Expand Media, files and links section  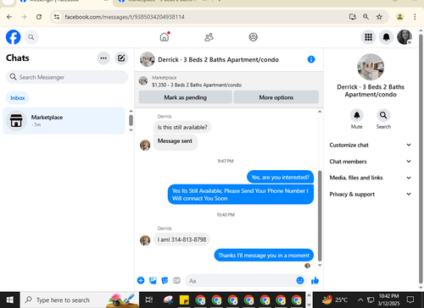[371, 178]
